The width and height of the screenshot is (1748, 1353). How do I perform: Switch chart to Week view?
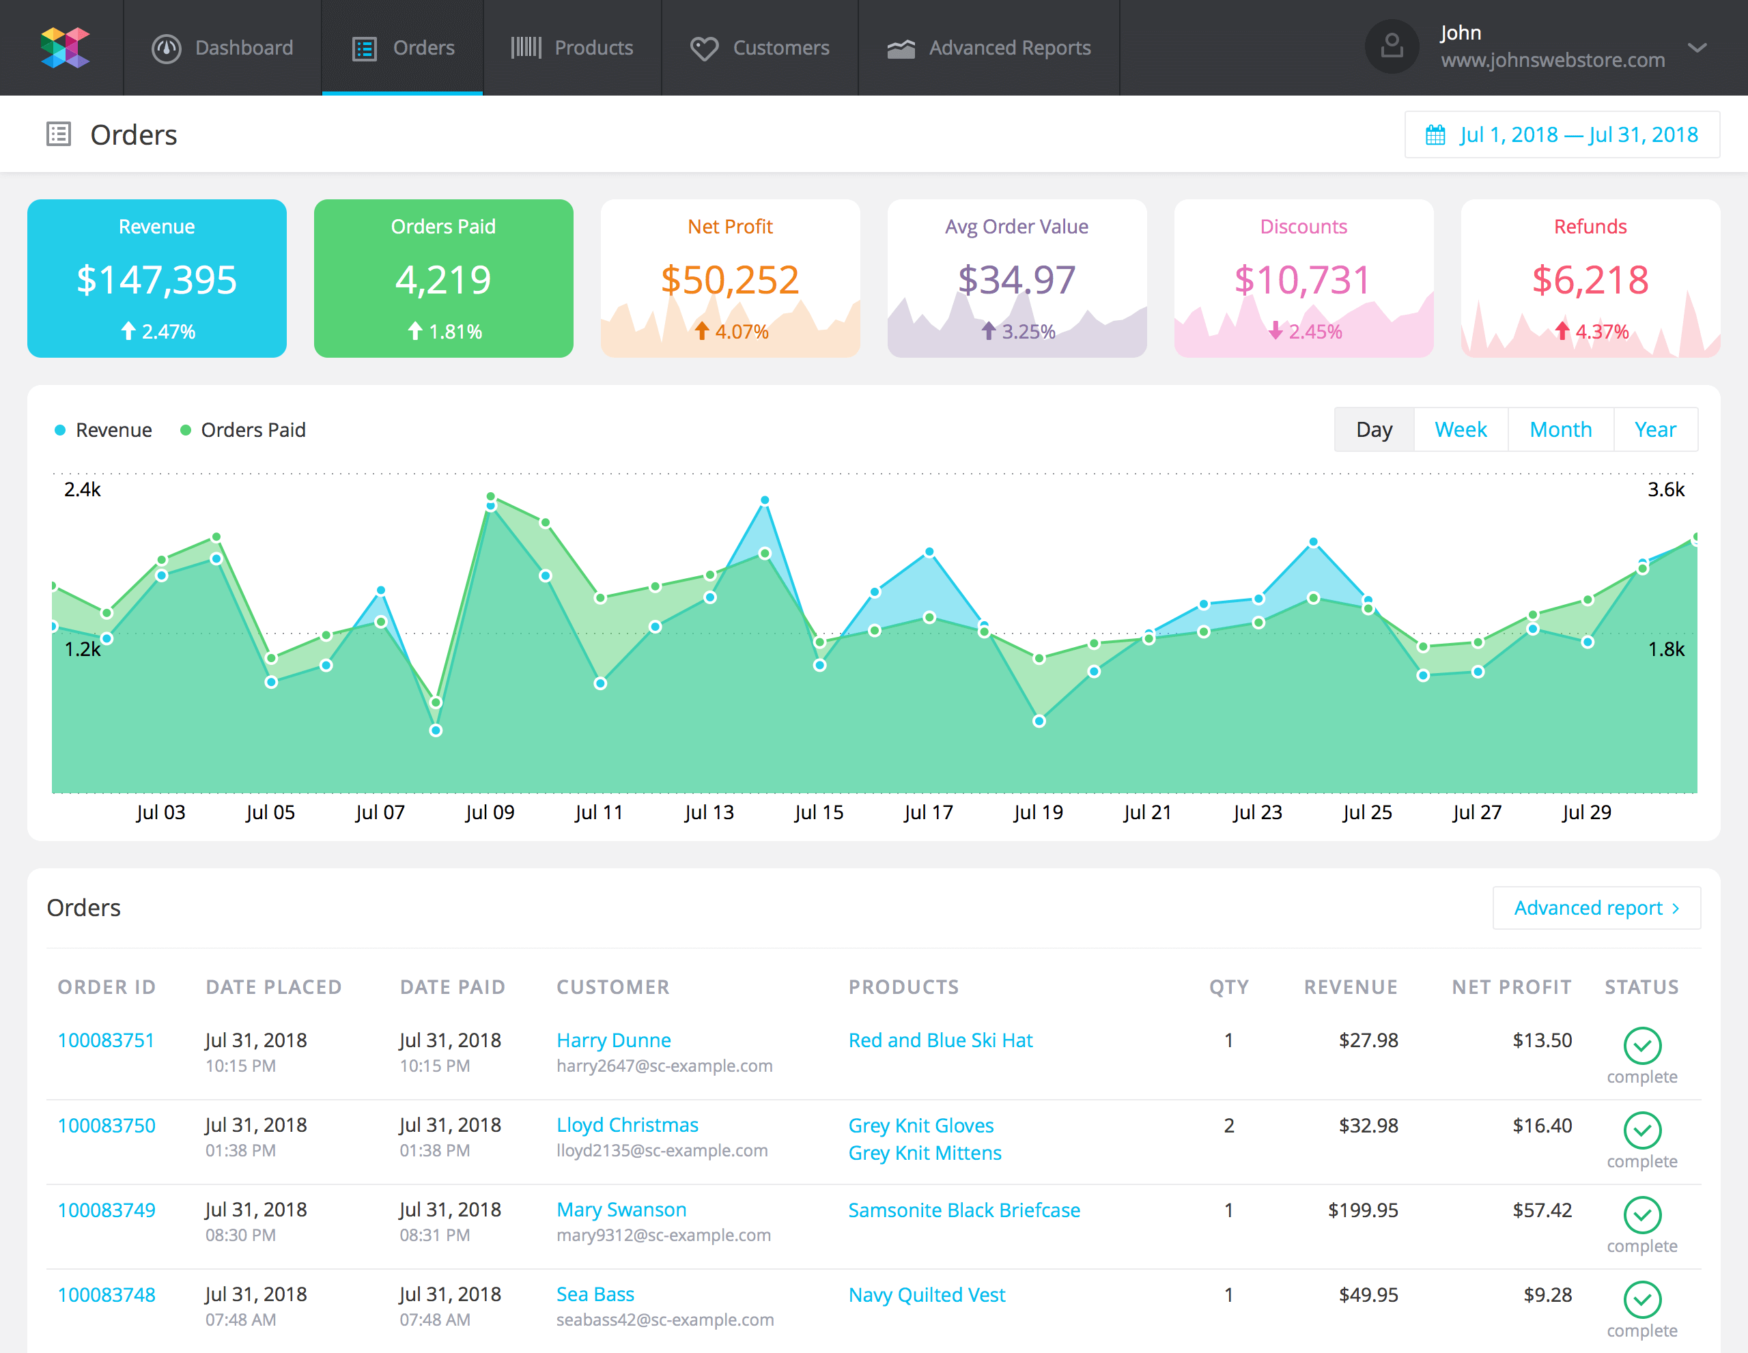click(1461, 429)
